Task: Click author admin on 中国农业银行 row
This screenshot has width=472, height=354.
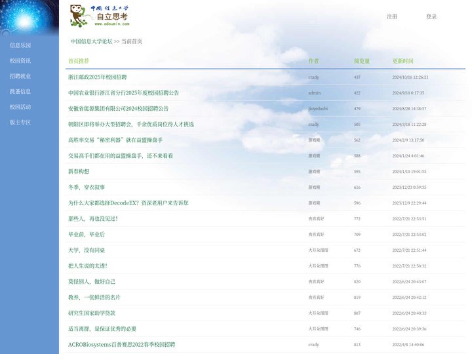Action: pyautogui.click(x=314, y=92)
